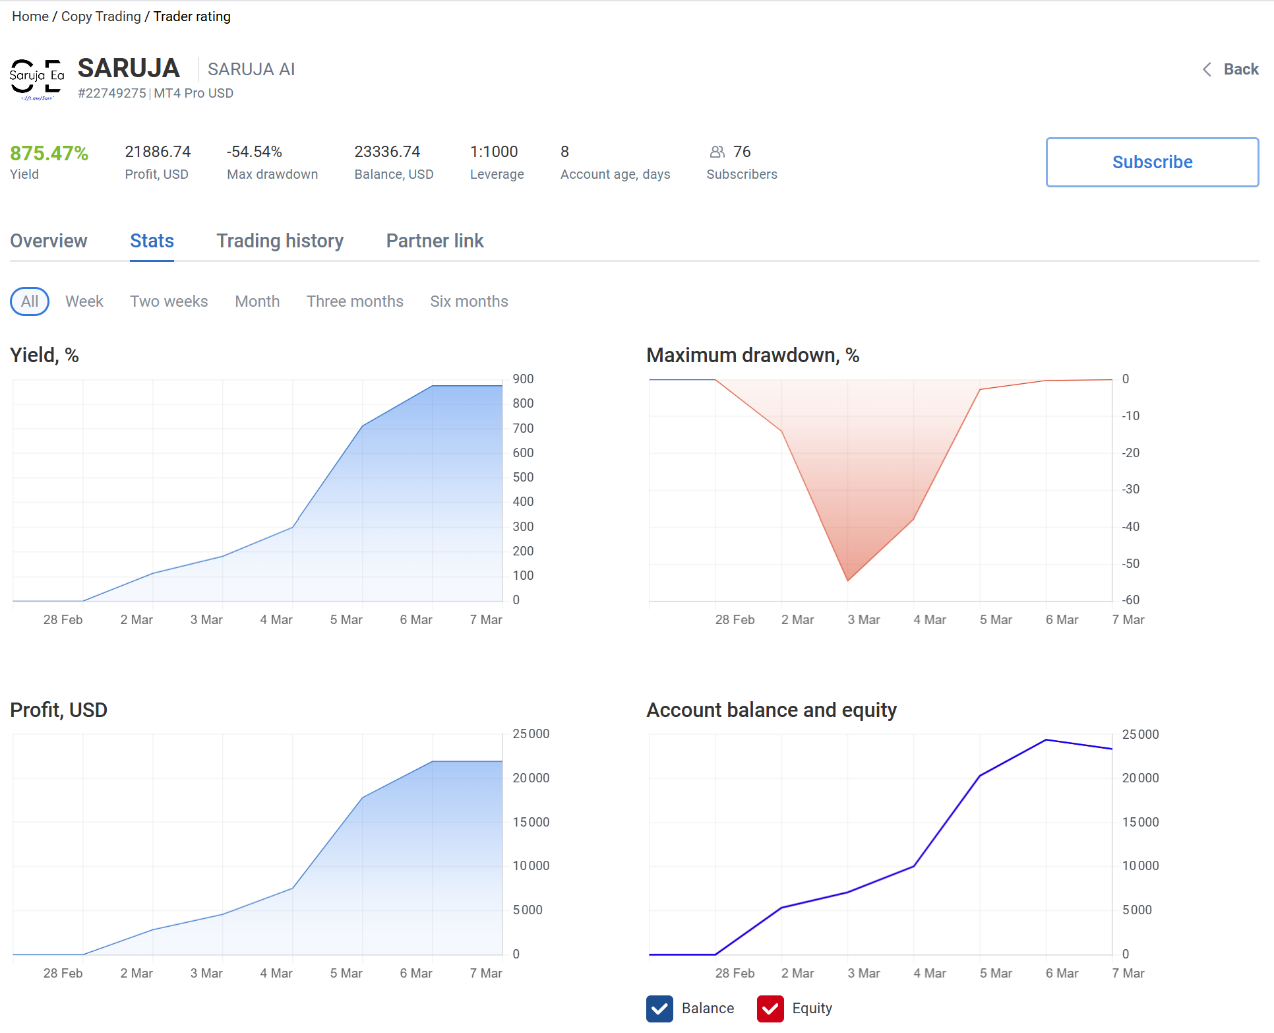Click the subscribers people icon

click(x=717, y=152)
